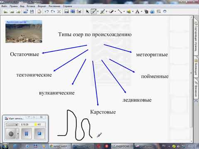Select the Text tool A icon

pyautogui.click(x=137, y=12)
